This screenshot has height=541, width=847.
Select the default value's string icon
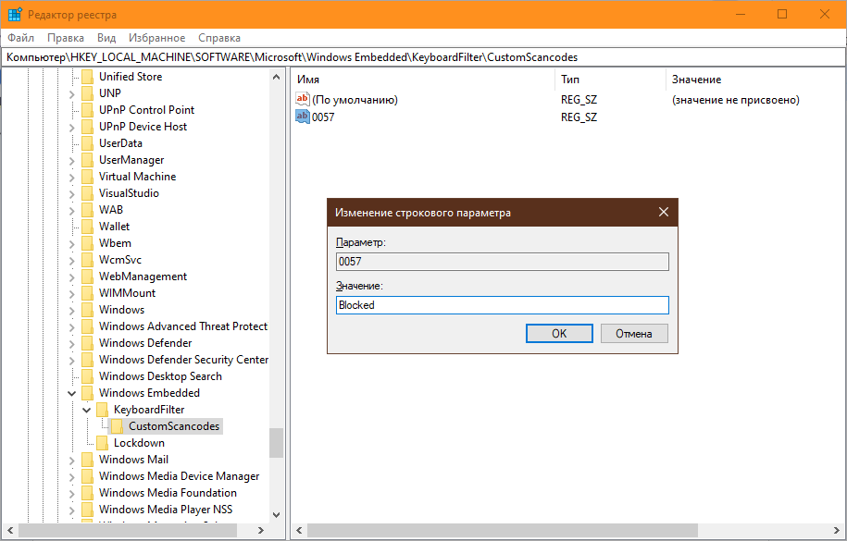tap(303, 99)
